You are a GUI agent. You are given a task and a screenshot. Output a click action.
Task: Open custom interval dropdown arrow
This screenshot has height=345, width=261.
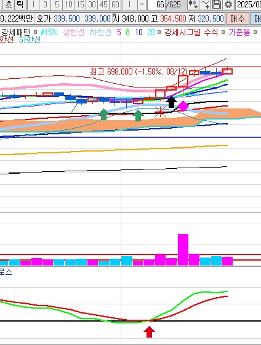pos(142,4)
